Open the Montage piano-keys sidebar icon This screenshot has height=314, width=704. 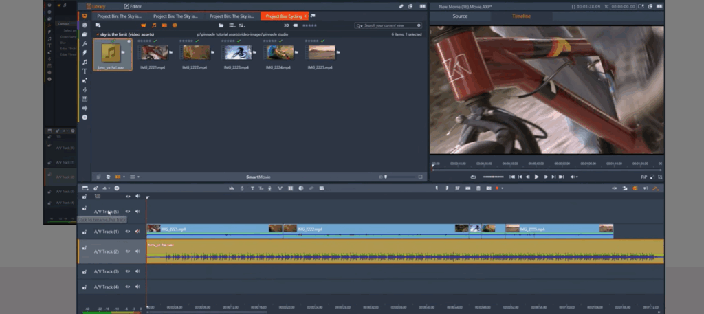coord(85,99)
